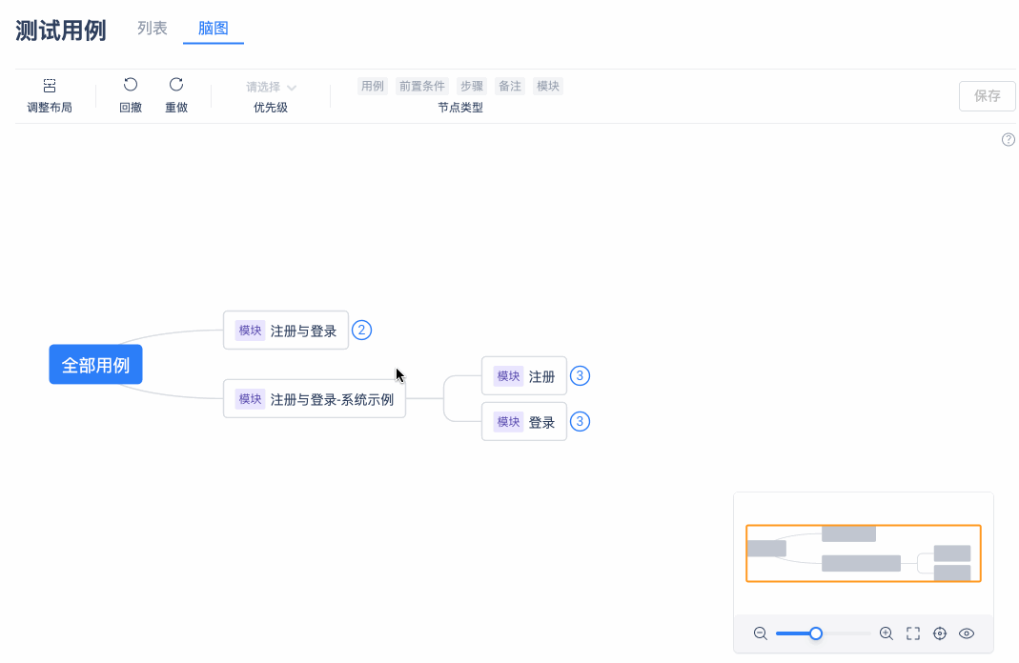Screen dimensions: 1019x663
Task: Open the help question mark icon
Action: click(x=1008, y=140)
